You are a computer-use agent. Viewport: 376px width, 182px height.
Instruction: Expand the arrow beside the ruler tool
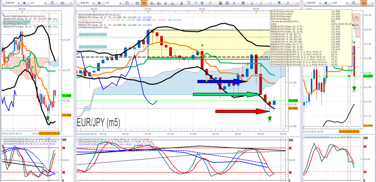point(215,3)
